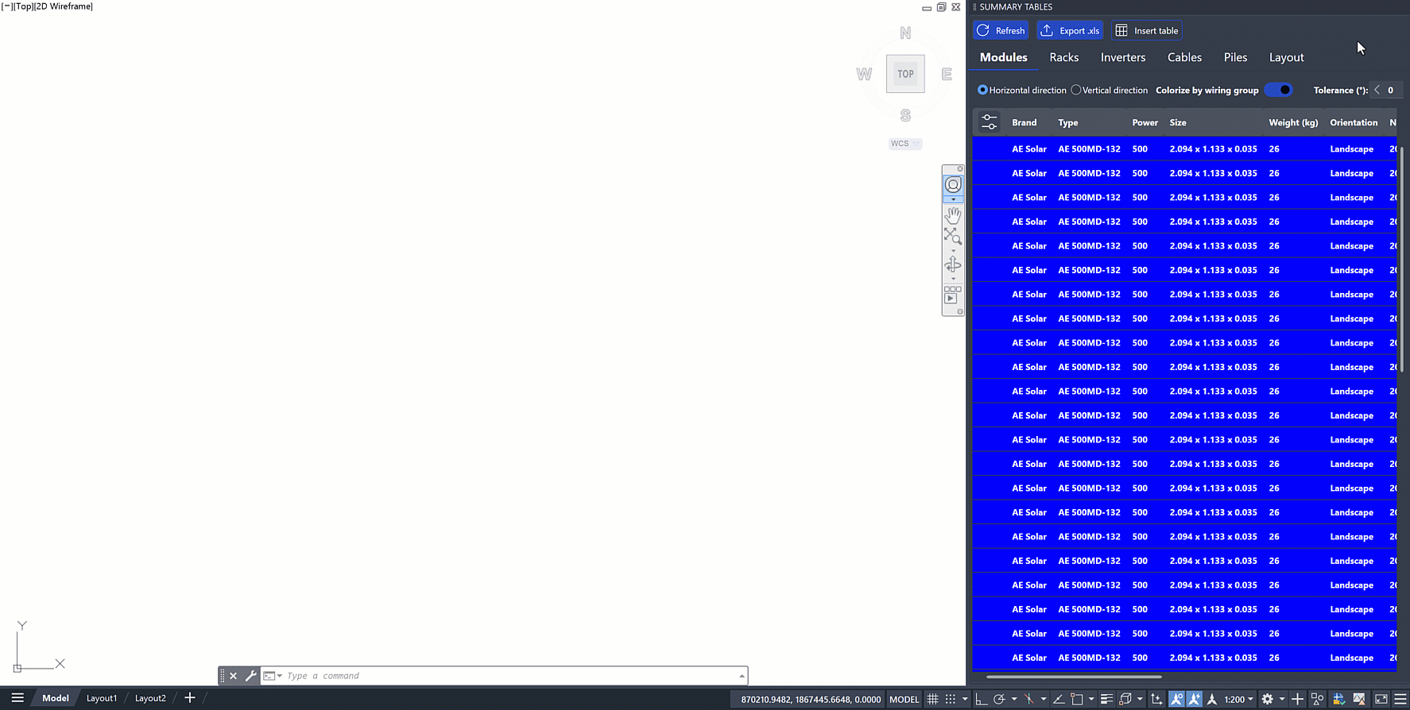Expand object snap options arrow
Viewport: 1410px width, 710px height.
pos(1091,699)
